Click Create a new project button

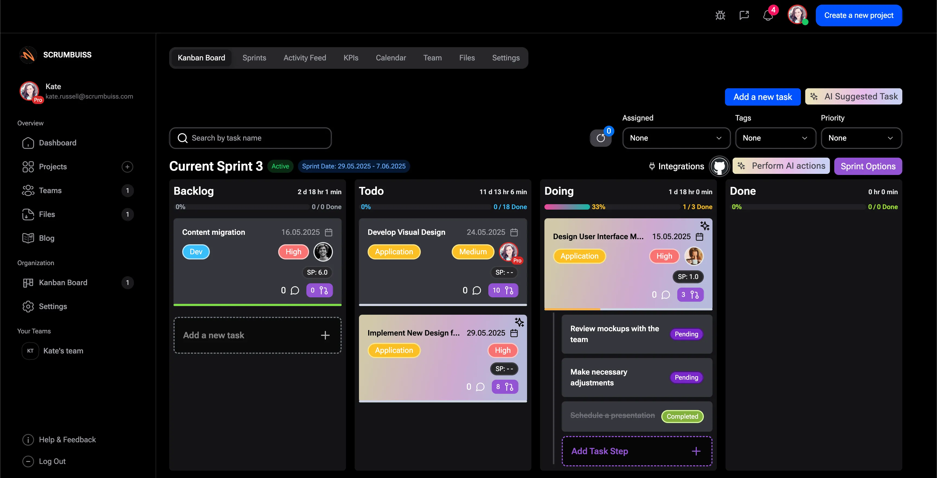tap(858, 15)
